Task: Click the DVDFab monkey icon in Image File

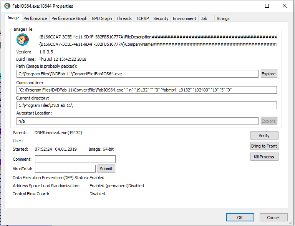Action: click(x=23, y=40)
